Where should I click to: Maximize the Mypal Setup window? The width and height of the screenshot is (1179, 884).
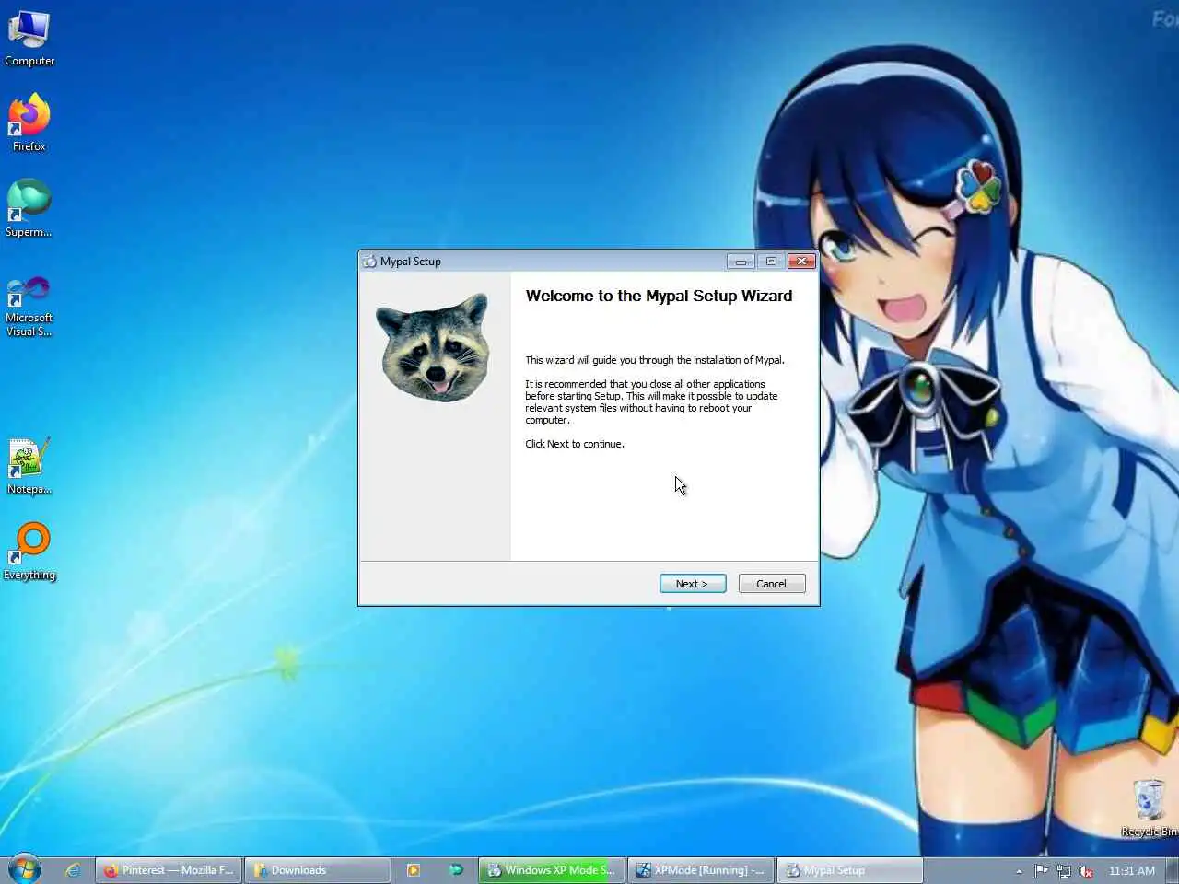coord(771,262)
